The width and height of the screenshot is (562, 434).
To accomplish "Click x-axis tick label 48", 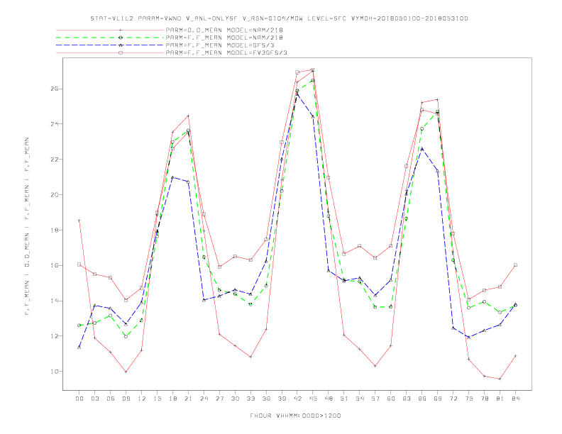I will click(x=329, y=399).
